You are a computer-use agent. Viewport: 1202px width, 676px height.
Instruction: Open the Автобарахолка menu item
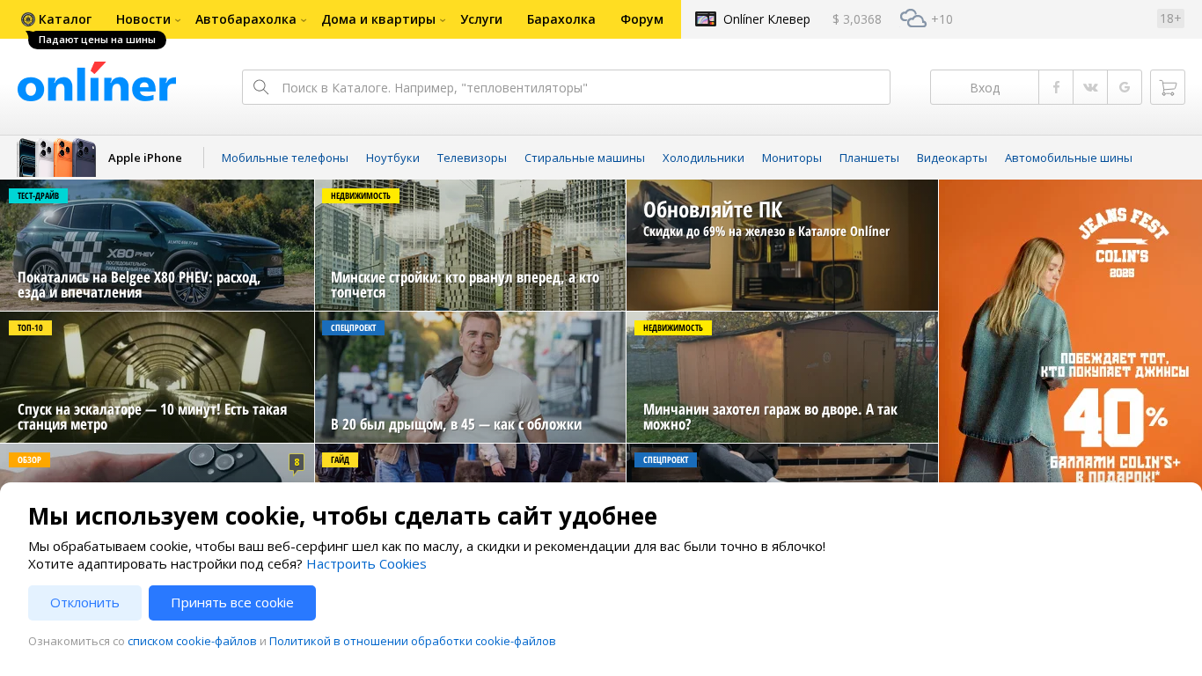point(246,19)
